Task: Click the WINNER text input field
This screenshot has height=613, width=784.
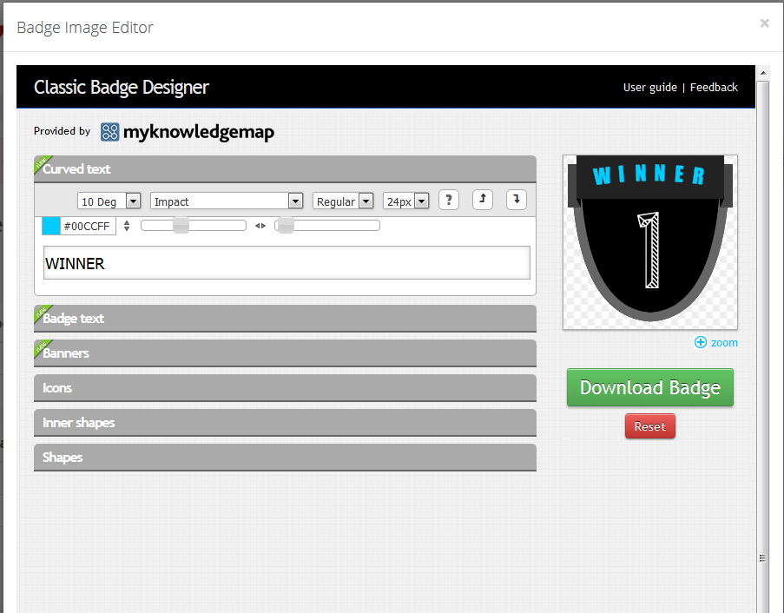Action: pyautogui.click(x=287, y=262)
